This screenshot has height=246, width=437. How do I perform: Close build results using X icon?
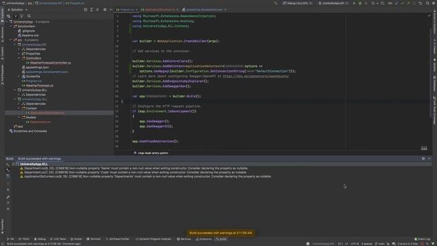point(8,209)
